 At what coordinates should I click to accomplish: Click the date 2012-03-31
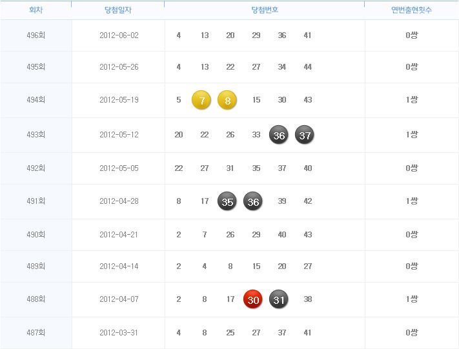(x=119, y=333)
